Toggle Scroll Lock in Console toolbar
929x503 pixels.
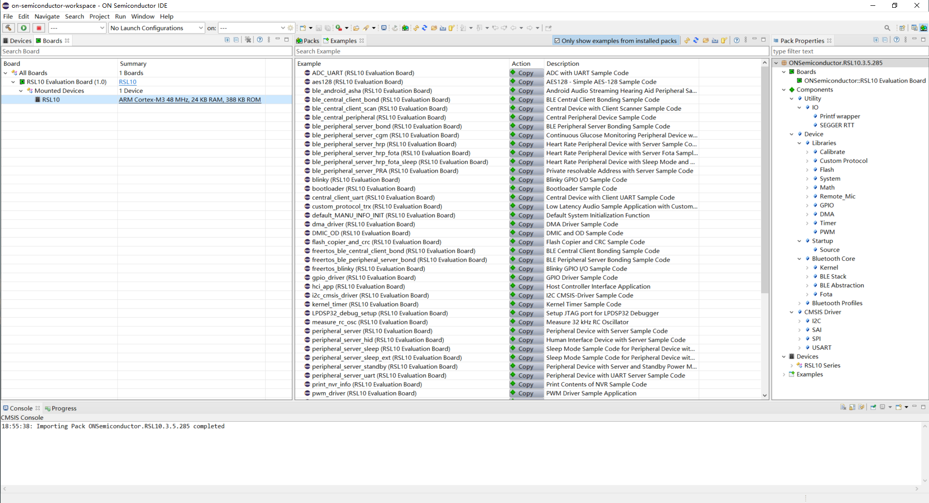852,407
